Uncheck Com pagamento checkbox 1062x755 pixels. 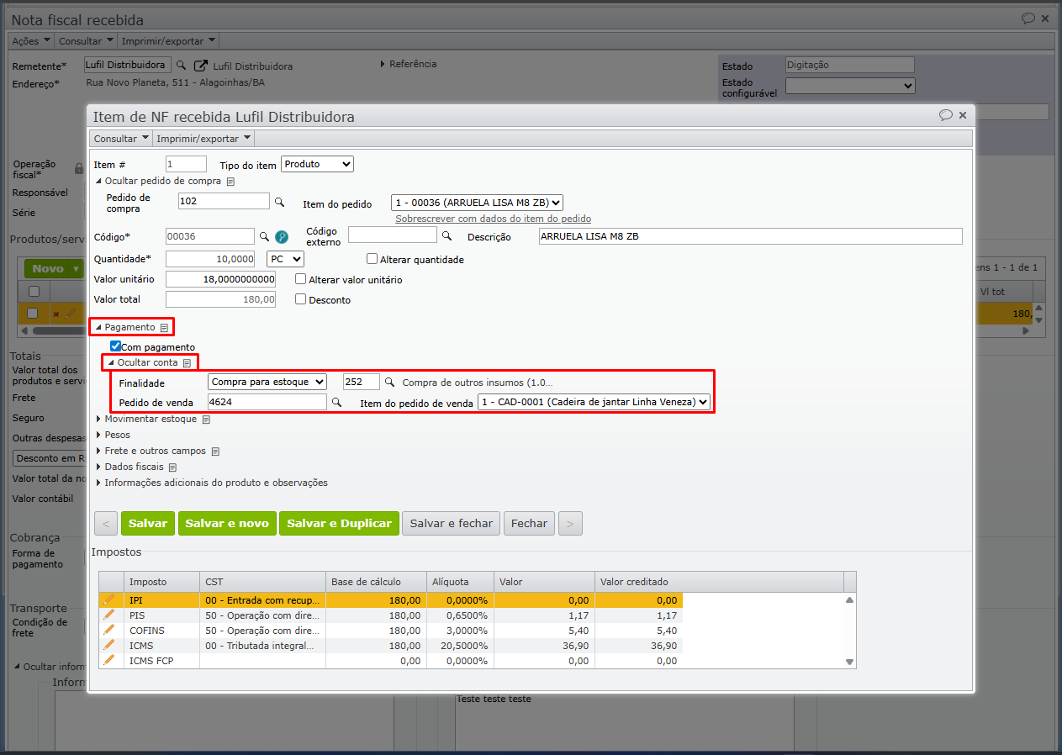click(x=116, y=346)
